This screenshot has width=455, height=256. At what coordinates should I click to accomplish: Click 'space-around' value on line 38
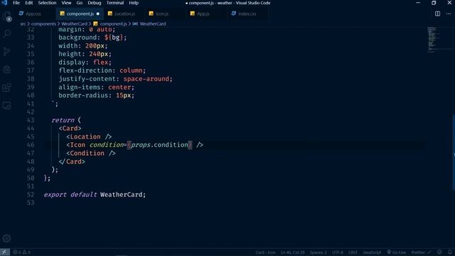[x=146, y=79]
